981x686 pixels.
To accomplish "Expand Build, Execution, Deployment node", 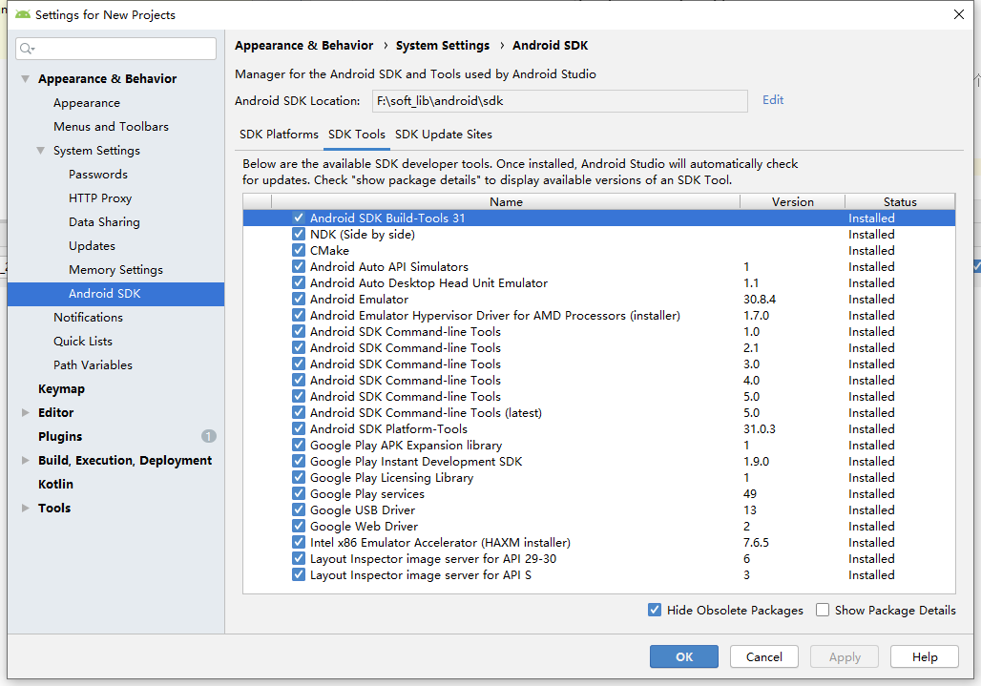I will [25, 460].
